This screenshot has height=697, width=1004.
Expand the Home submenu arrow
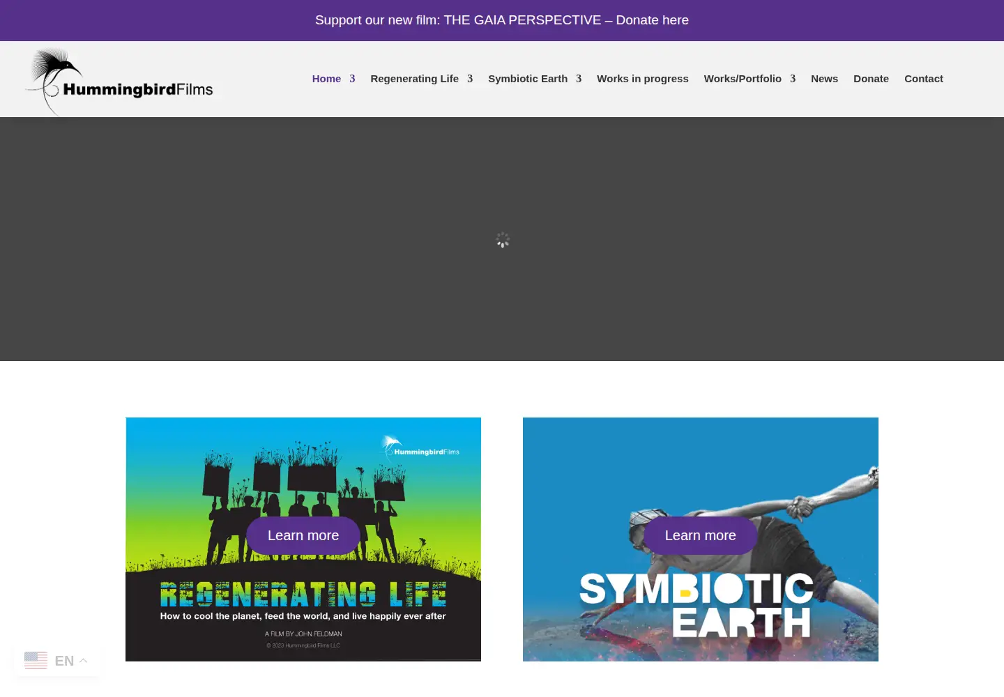click(x=352, y=79)
